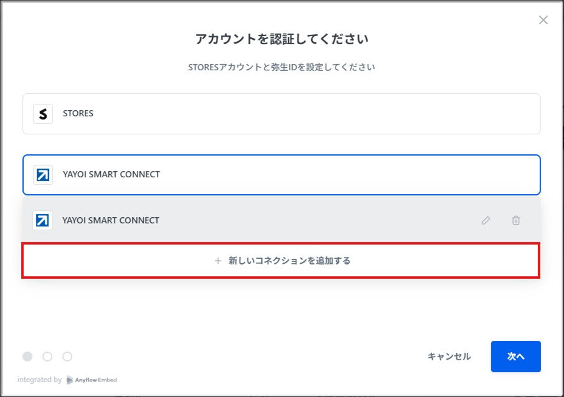Delete the YAYOI SMART CONNECT connection via trash icon

click(516, 220)
